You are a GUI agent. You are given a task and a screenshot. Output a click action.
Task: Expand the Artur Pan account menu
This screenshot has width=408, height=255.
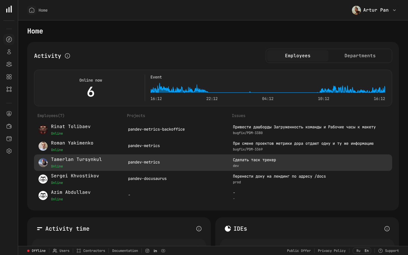374,10
